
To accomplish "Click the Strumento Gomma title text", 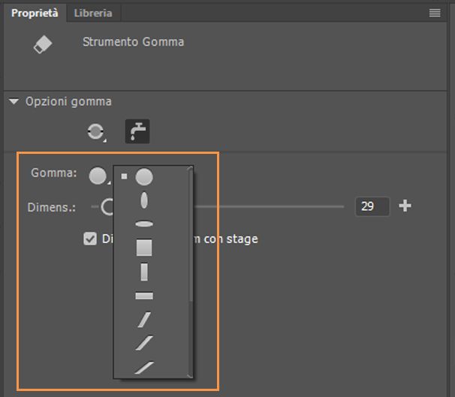I will coord(133,42).
